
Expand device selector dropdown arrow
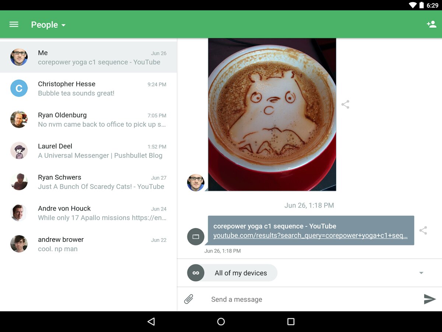[x=421, y=273]
